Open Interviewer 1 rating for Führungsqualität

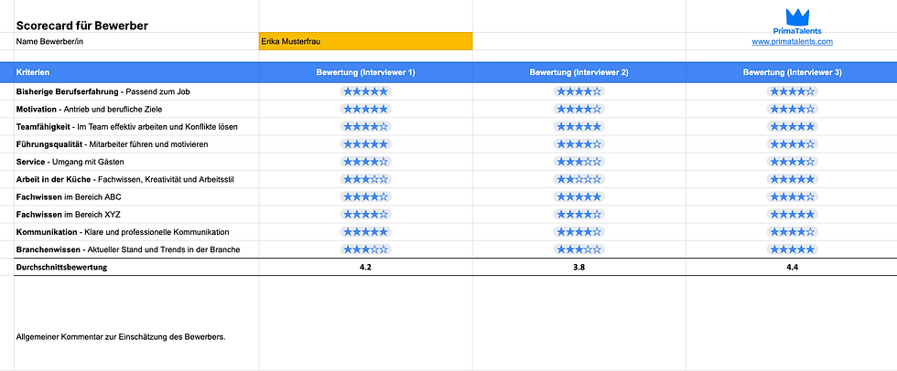pos(365,144)
